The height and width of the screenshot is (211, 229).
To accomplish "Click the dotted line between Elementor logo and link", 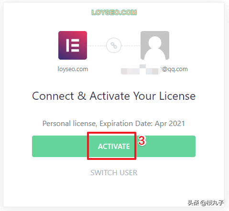I will [x=97, y=46].
